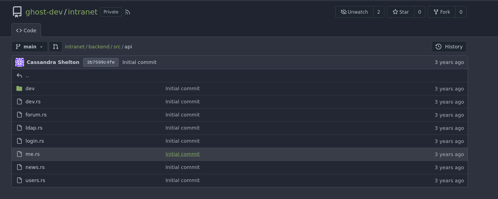Open the dev folder icon
Screen dimensions: 498x199
coord(19,89)
